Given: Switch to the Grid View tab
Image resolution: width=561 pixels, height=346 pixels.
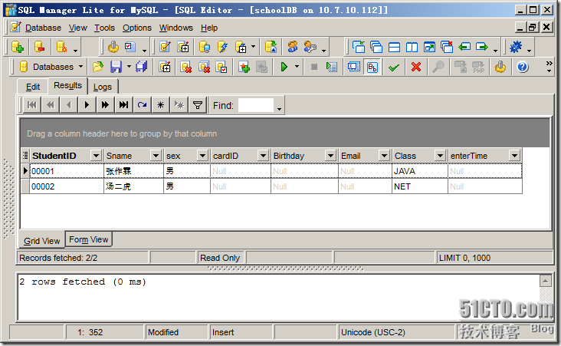Looking at the screenshot, I should coord(42,241).
